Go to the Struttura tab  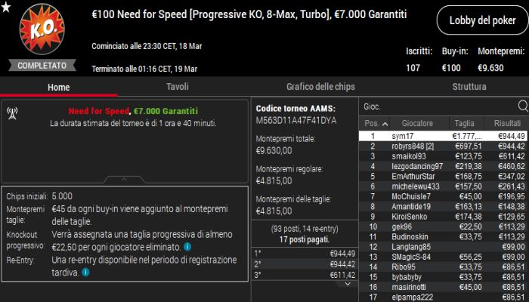click(x=469, y=87)
